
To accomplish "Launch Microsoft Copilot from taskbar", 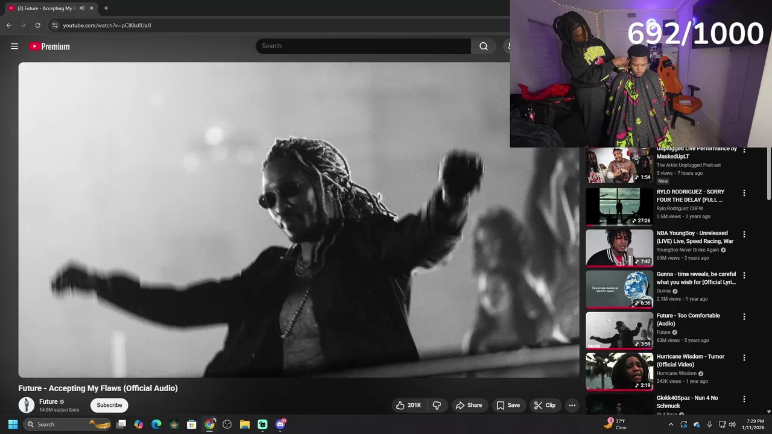I will [139, 424].
